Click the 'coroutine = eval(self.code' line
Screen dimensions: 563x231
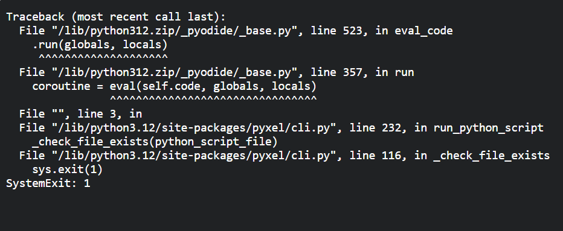[175, 86]
